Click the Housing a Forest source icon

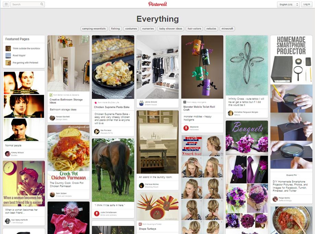click(140, 224)
